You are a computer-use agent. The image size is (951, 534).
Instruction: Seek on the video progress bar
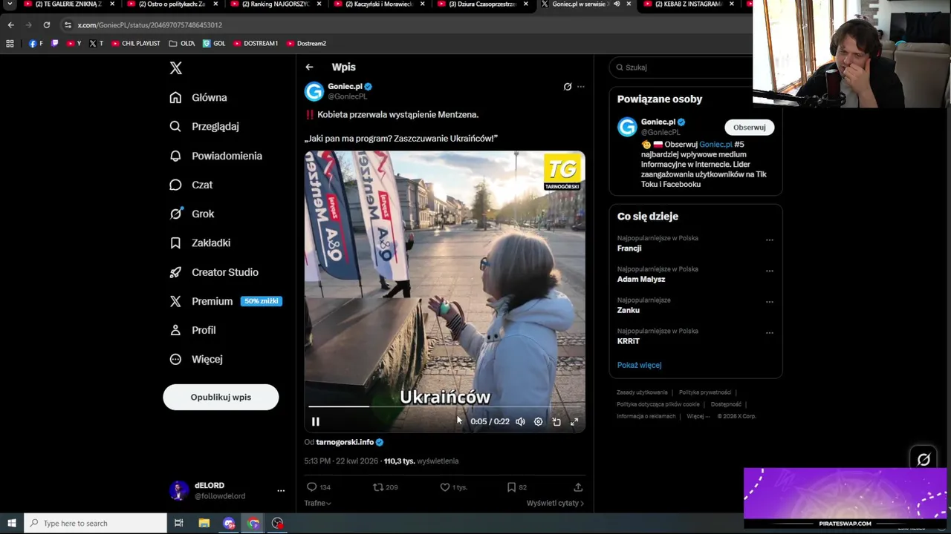[444, 406]
